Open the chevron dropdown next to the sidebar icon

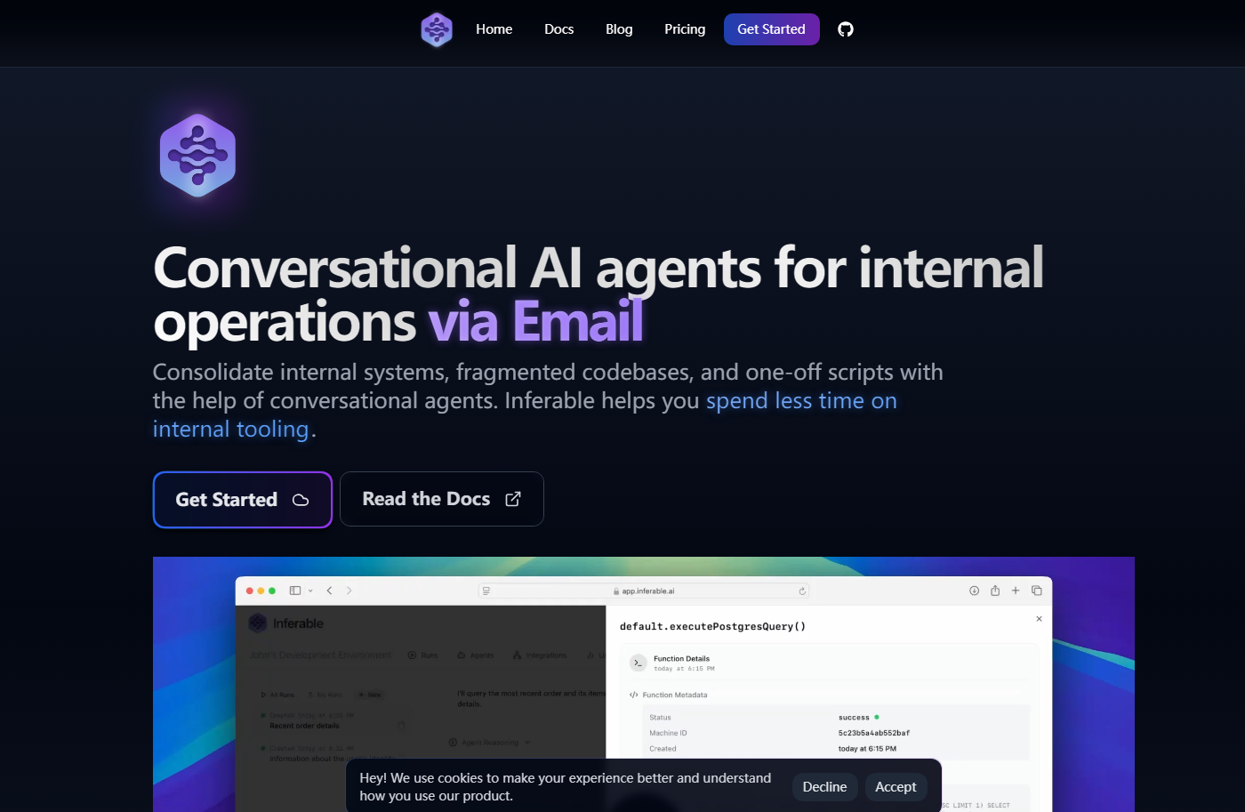click(x=310, y=591)
